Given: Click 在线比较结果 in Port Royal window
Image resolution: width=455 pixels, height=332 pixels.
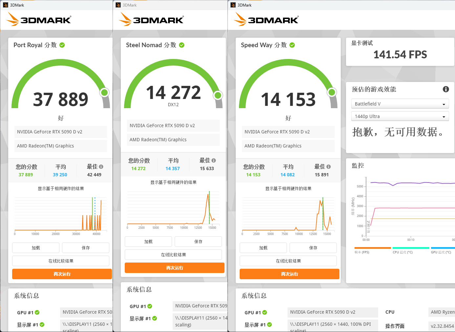Looking at the screenshot, I should pyautogui.click(x=61, y=261).
